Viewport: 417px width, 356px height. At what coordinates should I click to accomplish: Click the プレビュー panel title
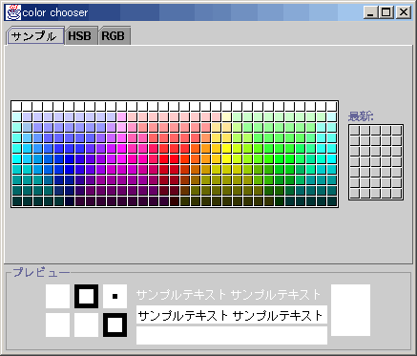[41, 272]
